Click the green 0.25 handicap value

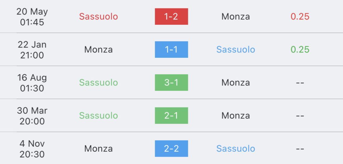coord(300,49)
